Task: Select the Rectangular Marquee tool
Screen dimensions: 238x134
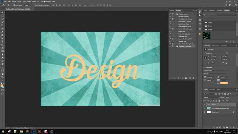Action: click(3, 16)
